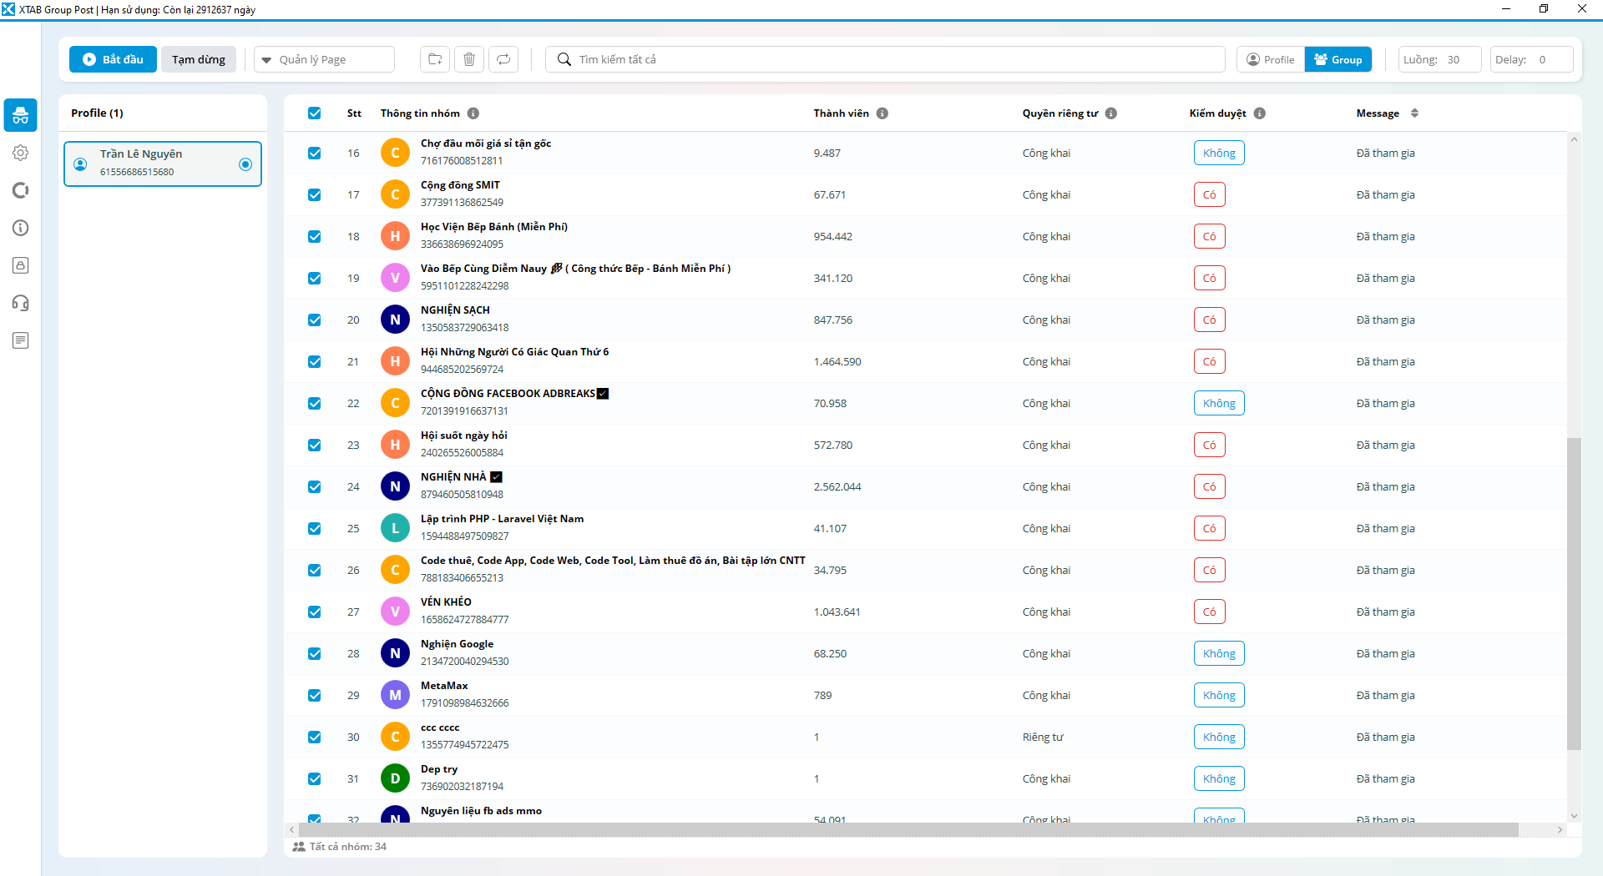This screenshot has height=876, width=1603.
Task: Sort by the Message column arrows
Action: 1414,113
